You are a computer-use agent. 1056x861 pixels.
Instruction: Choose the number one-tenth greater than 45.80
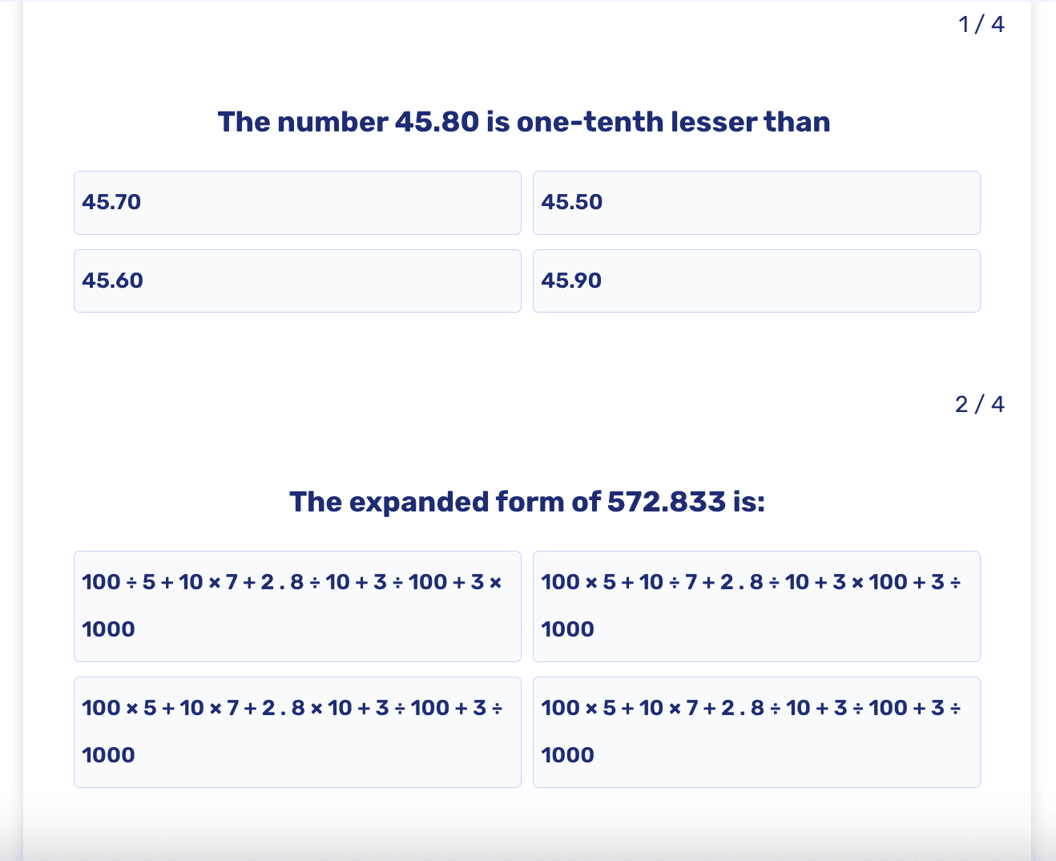pyautogui.click(x=756, y=281)
